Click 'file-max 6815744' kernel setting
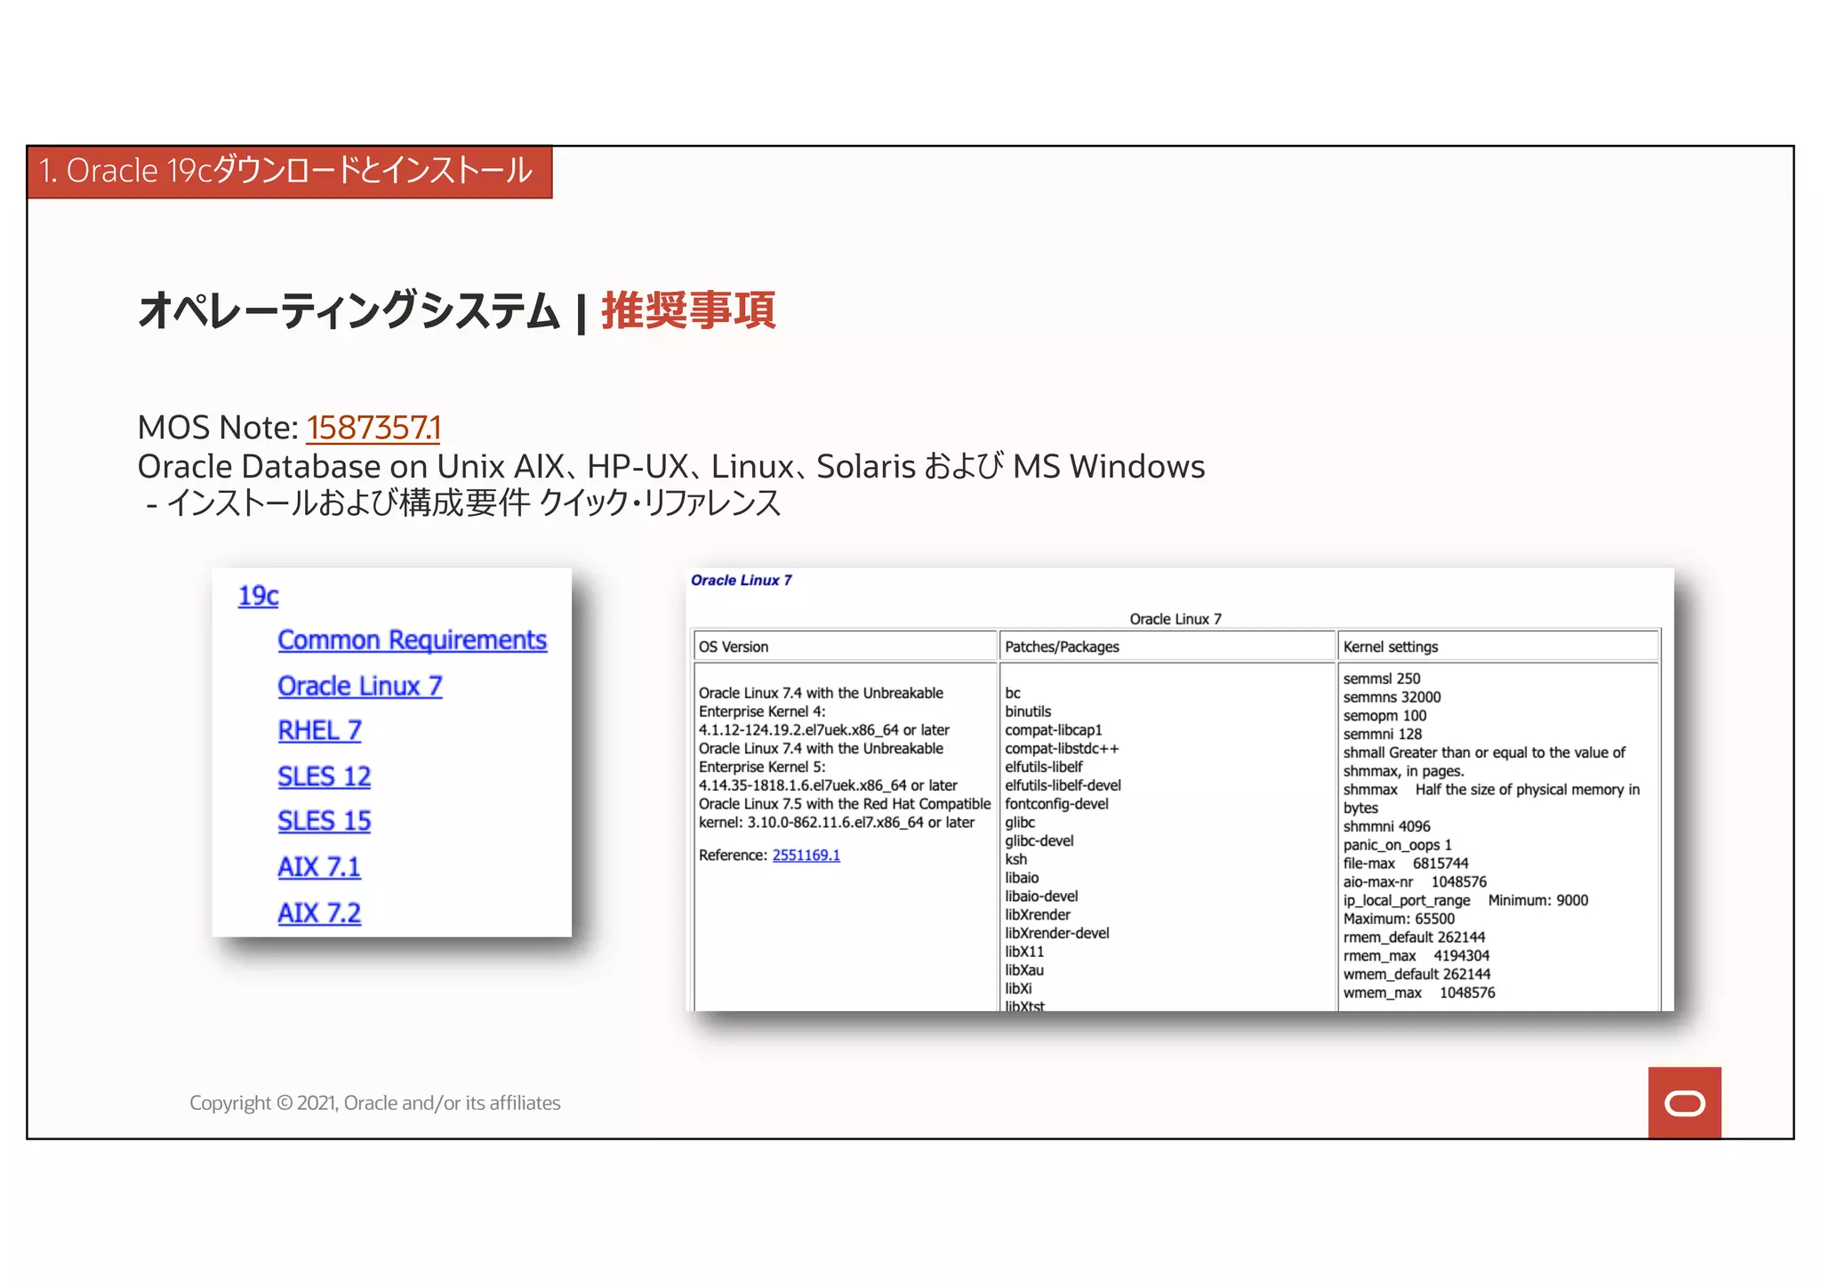 [1406, 864]
